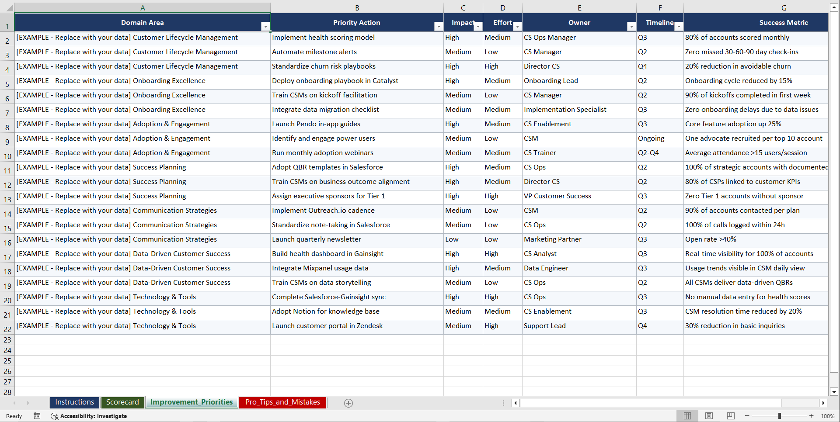Select all cells with the corner button
The width and height of the screenshot is (840, 422).
8,7
